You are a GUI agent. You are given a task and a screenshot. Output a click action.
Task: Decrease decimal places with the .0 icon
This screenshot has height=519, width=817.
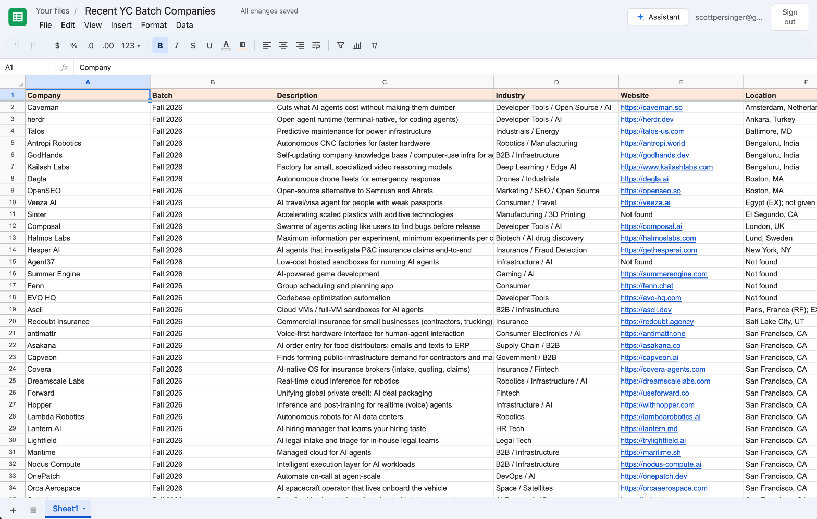[x=90, y=46]
